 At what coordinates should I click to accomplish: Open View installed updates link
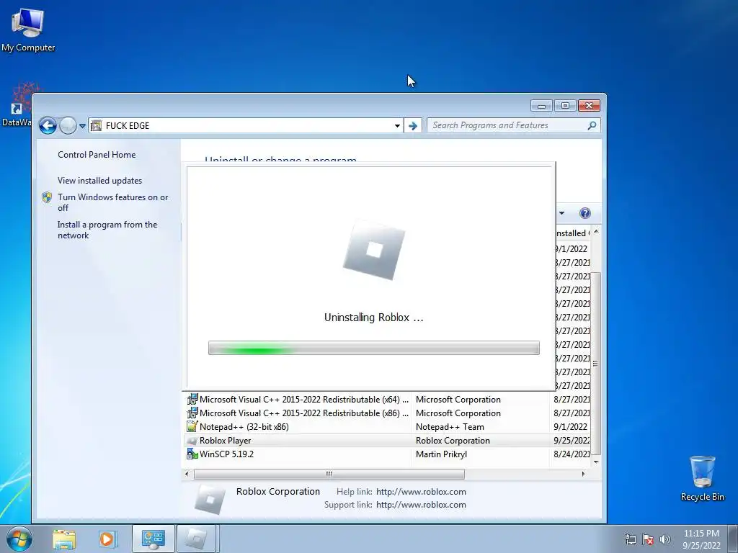99,181
